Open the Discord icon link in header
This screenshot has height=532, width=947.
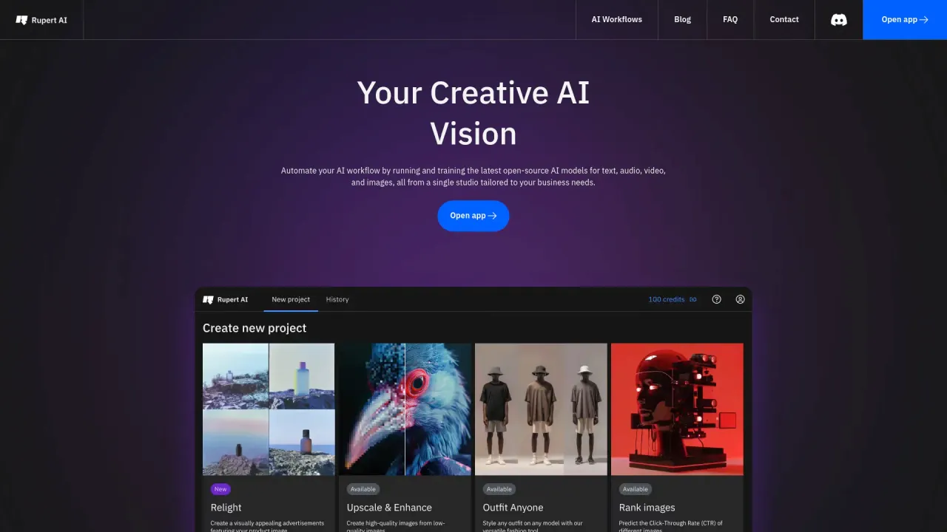point(838,20)
